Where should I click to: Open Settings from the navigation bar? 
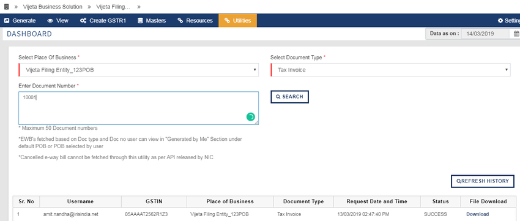point(509,21)
